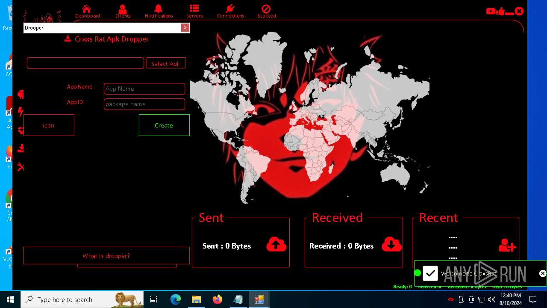This screenshot has height=308, width=547.
Task: Focus the App Name field
Action: [x=144, y=89]
